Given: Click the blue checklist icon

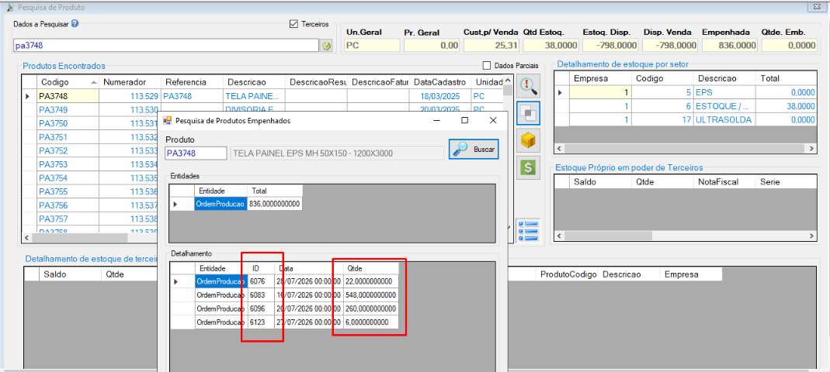Looking at the screenshot, I should (528, 231).
